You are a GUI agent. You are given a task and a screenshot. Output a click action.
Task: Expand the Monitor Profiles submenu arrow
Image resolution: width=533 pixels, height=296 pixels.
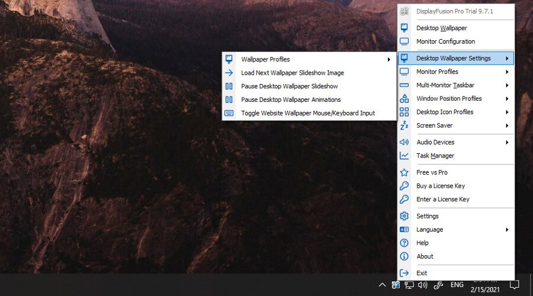point(507,72)
